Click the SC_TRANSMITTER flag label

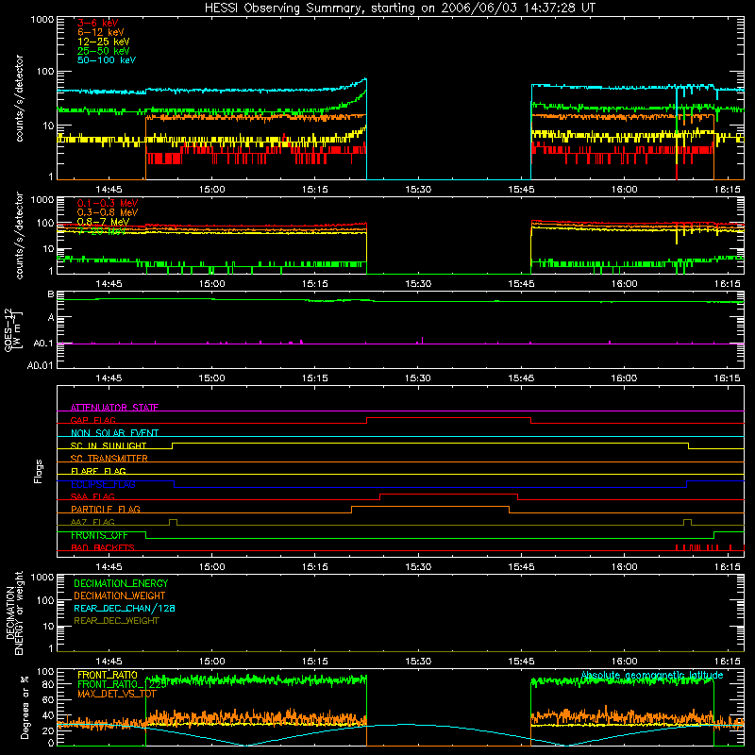[109, 459]
